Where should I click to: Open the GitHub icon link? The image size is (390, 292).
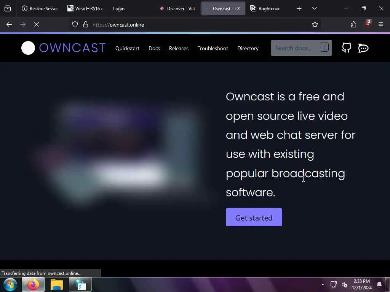tap(347, 48)
